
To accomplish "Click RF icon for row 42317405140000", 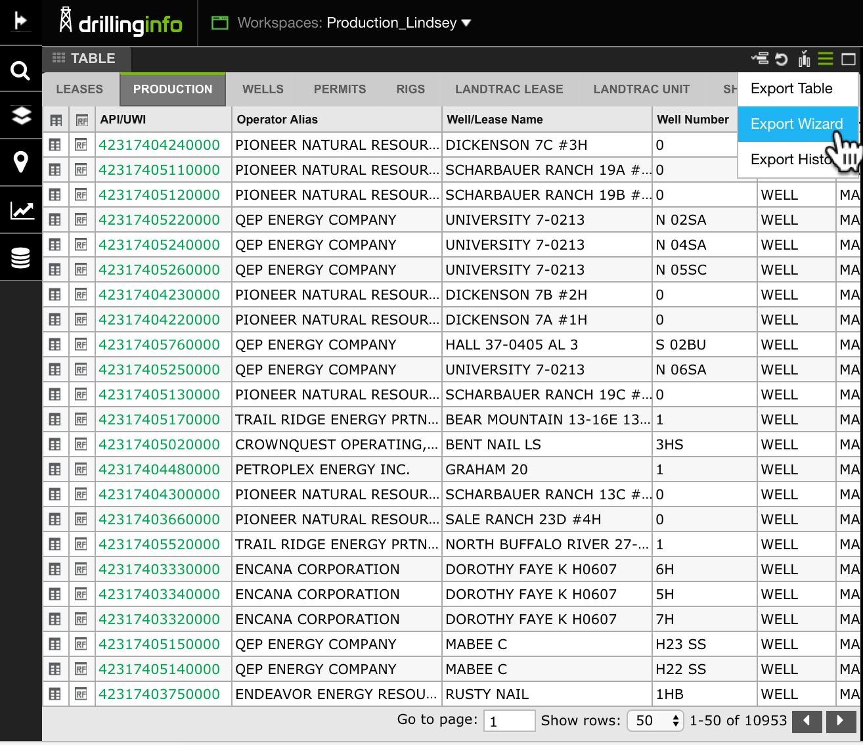I will [x=81, y=669].
